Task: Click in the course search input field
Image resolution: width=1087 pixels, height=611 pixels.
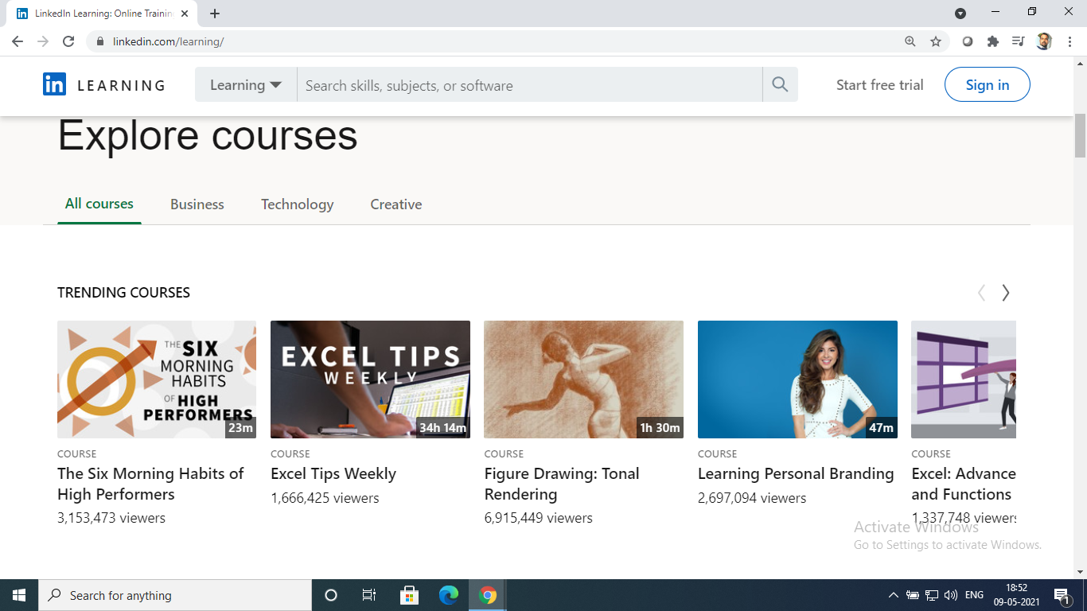Action: click(529, 84)
